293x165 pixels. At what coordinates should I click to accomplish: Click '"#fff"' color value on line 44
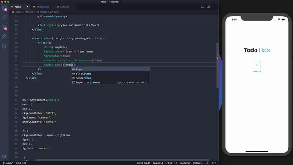(50, 113)
